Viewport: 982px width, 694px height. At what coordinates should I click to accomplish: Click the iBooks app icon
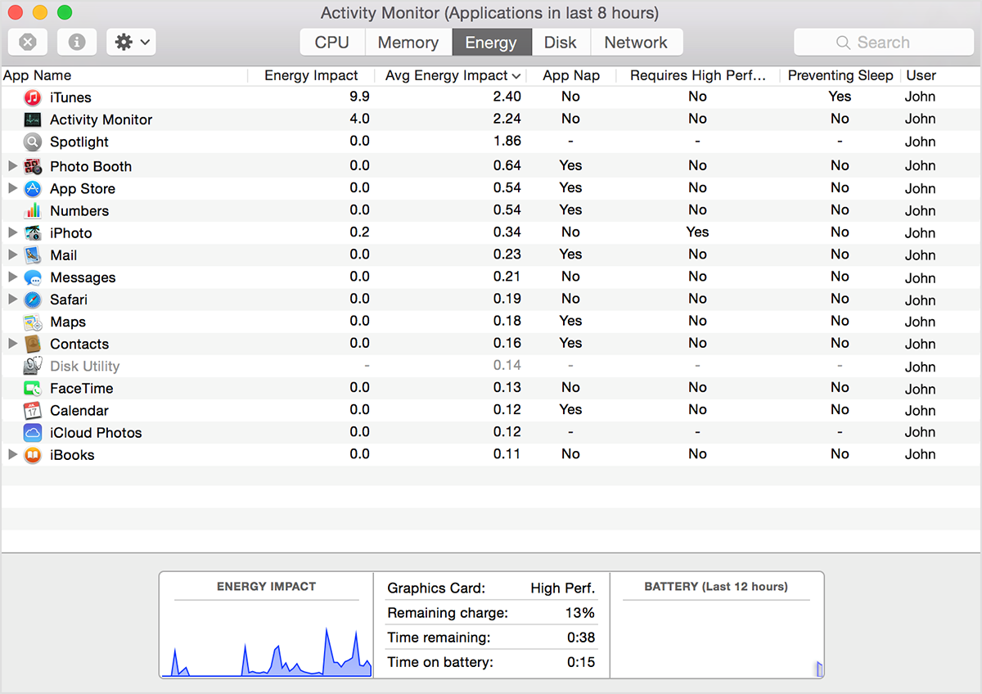[x=33, y=455]
